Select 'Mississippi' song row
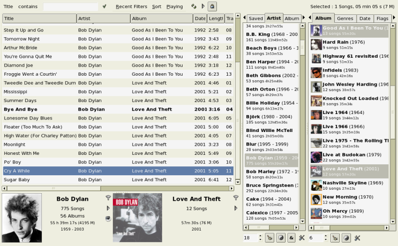Image resolution: width=398 pixels, height=246 pixels. click(x=118, y=92)
